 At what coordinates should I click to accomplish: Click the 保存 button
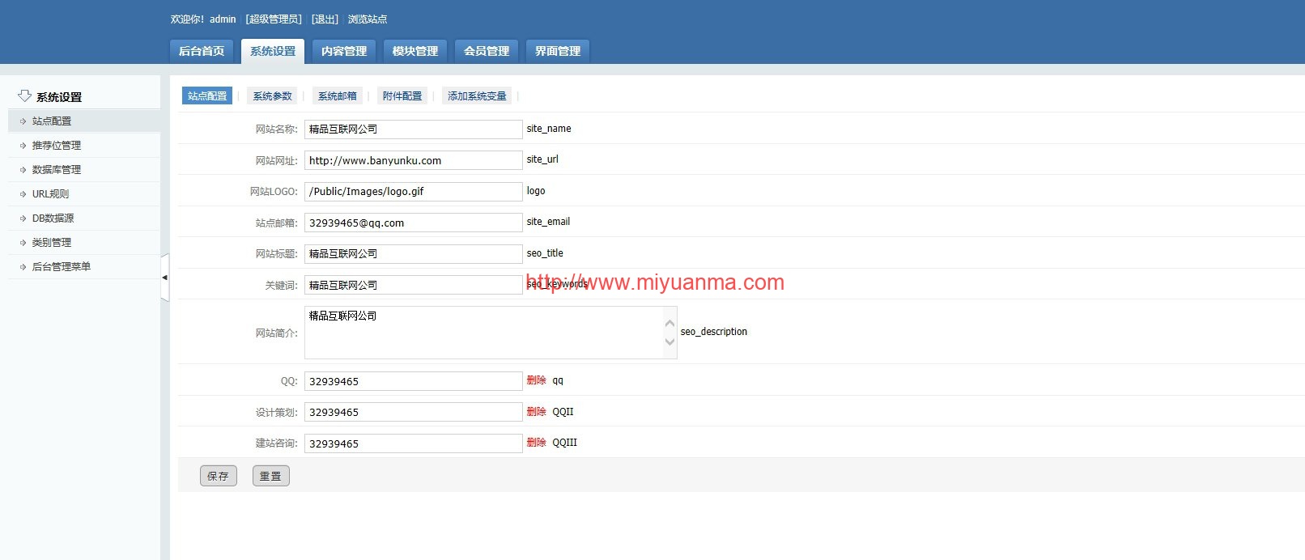(x=219, y=476)
